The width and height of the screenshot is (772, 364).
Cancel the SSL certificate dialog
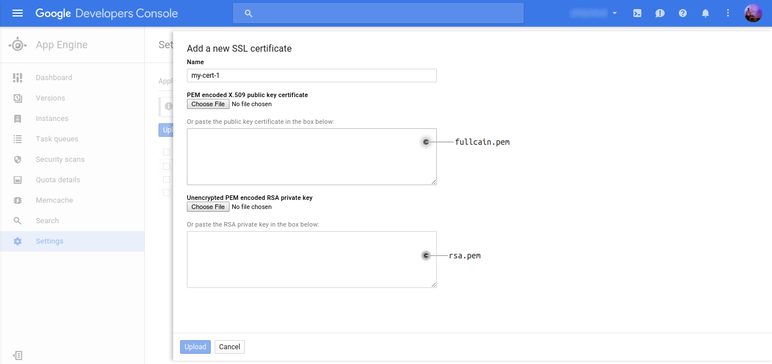[229, 347]
